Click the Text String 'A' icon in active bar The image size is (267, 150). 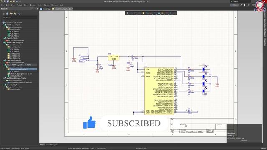(171, 13)
